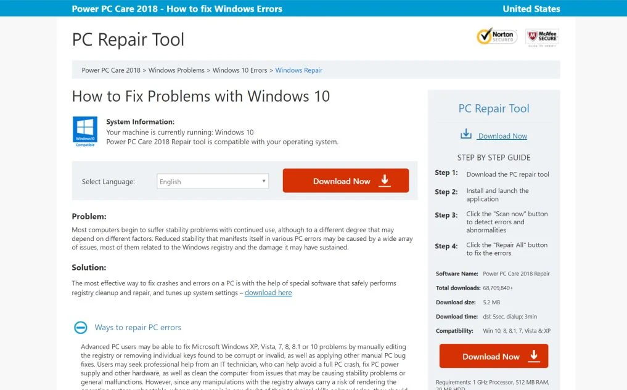The image size is (627, 390).
Task: Click 'Install and launch the application' step text
Action: pos(498,195)
